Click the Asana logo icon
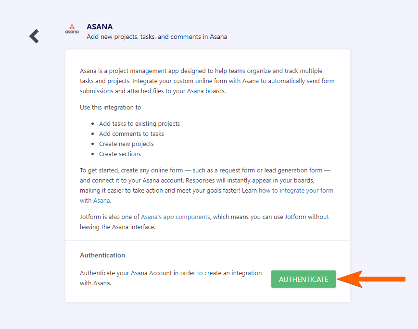This screenshot has width=418, height=329. coord(72,29)
